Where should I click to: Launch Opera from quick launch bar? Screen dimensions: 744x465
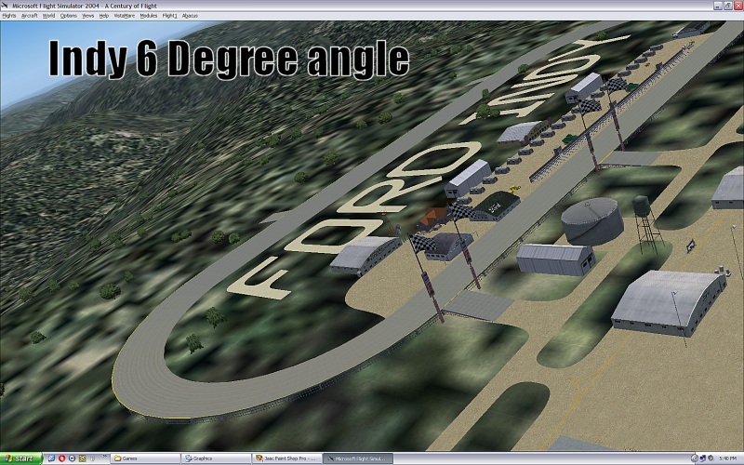61,458
